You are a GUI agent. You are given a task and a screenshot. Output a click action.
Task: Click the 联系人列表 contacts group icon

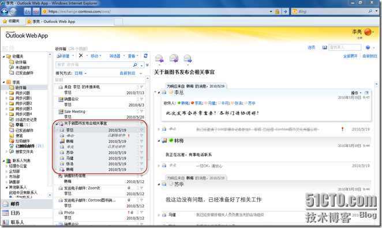9,161
